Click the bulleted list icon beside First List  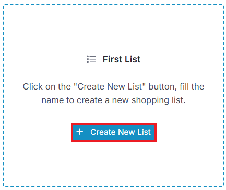91,59
